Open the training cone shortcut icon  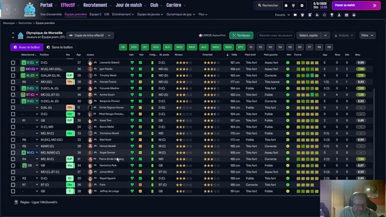[x=339, y=15]
